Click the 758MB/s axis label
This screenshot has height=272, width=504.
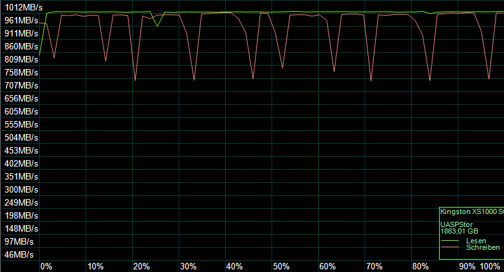21,72
